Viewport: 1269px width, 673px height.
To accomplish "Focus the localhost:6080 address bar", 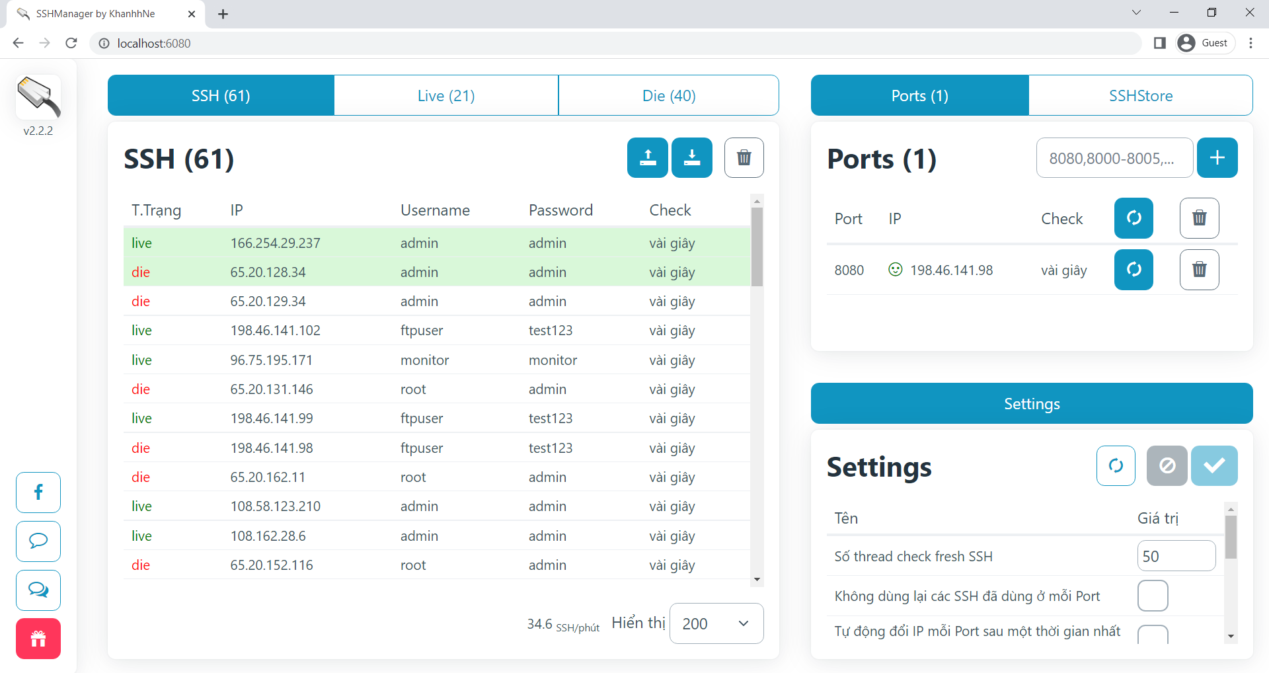I will (x=615, y=43).
